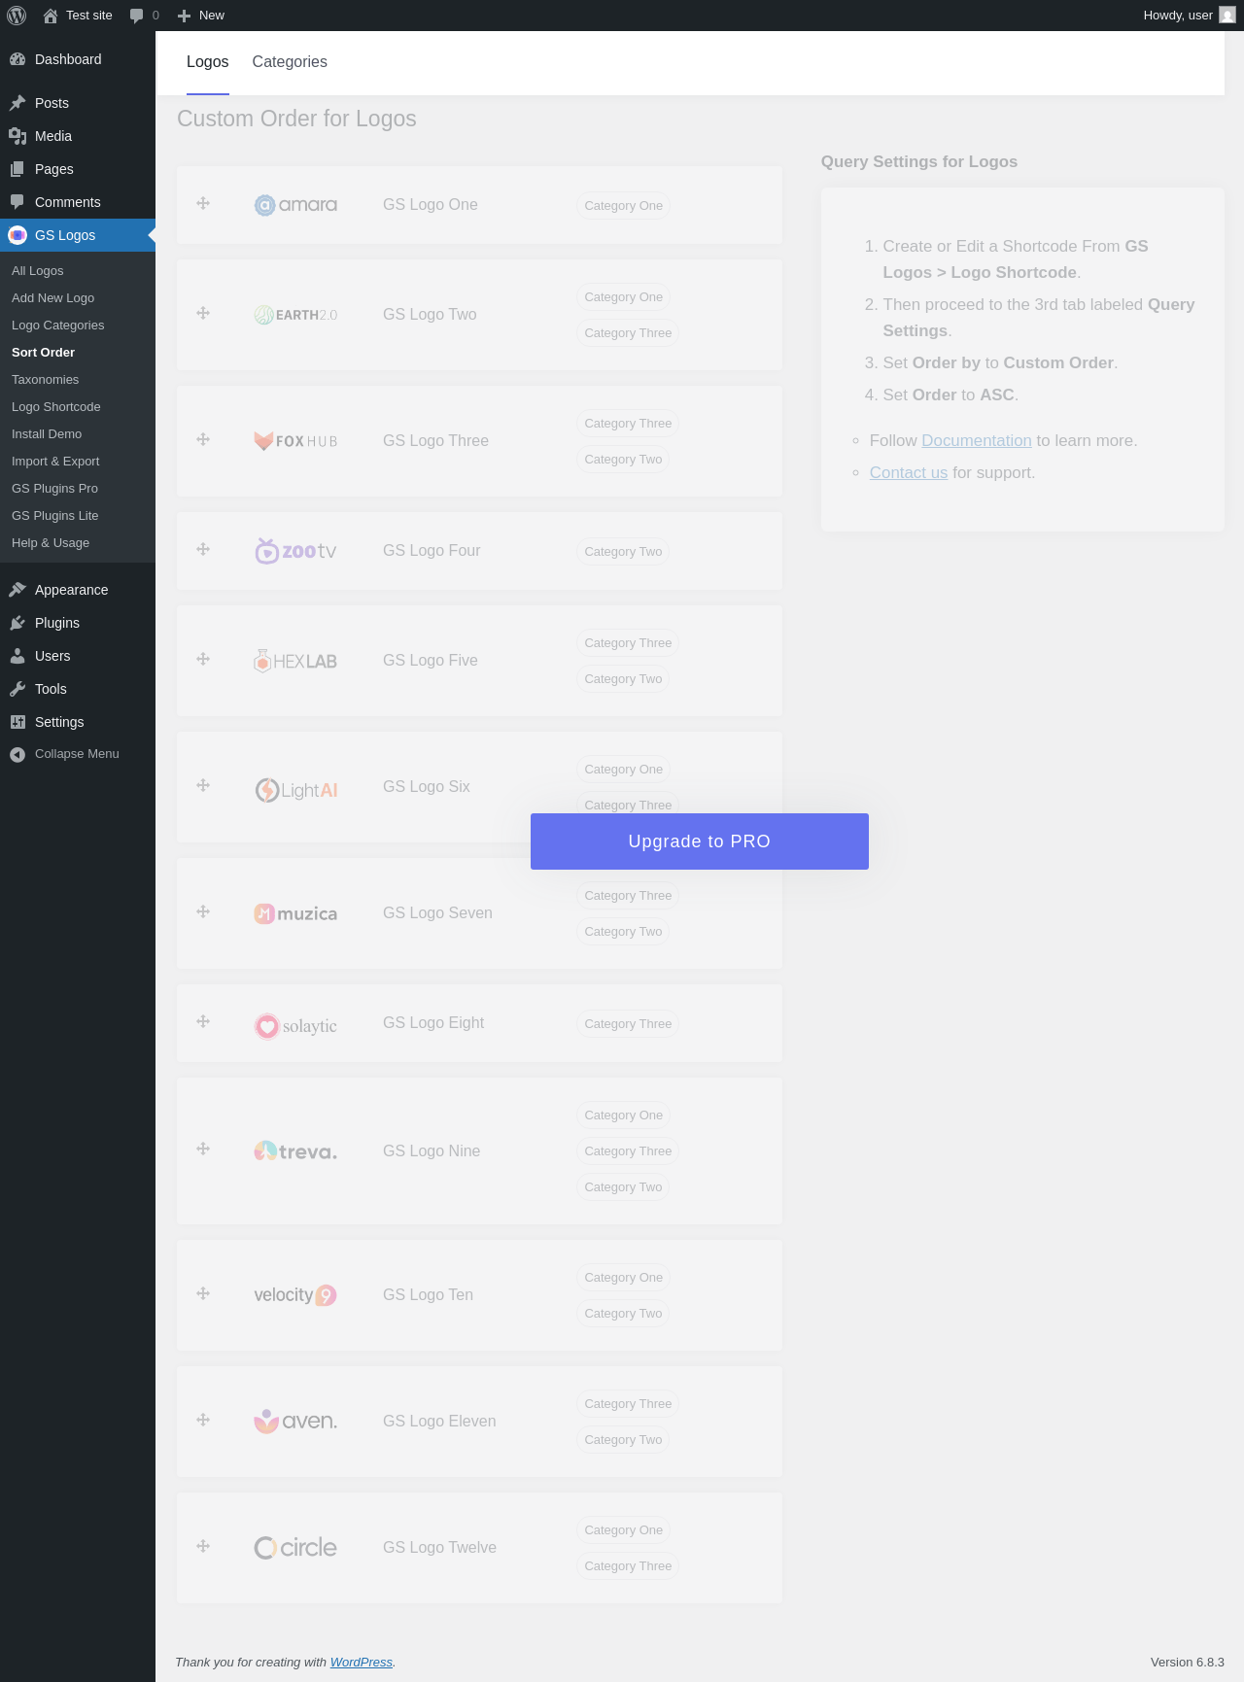Open the comments bubble icon in admin bar
Image resolution: width=1244 pixels, height=1682 pixels.
click(137, 16)
